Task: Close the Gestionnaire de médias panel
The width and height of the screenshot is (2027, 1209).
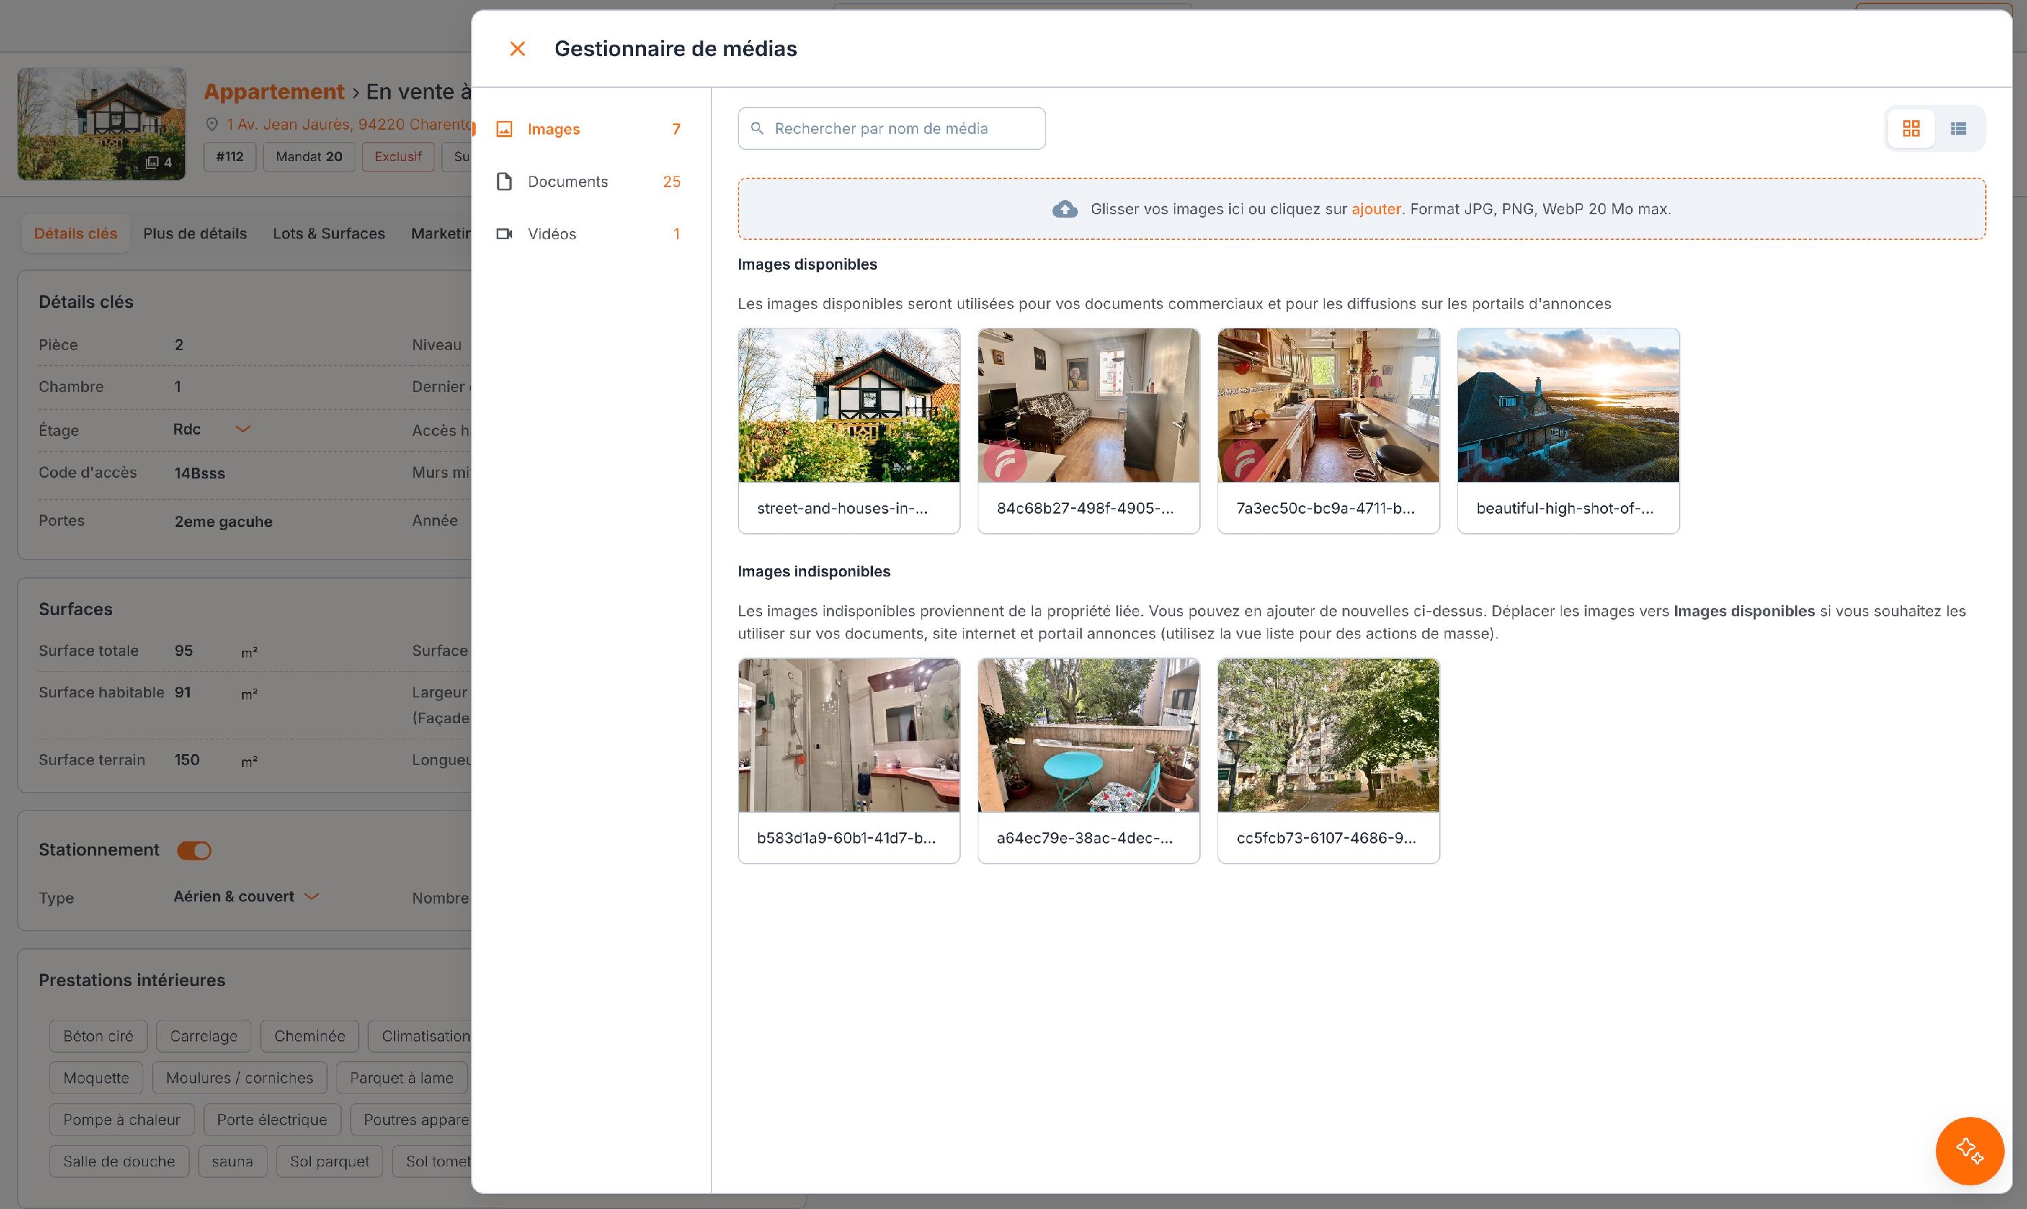Action: (x=517, y=49)
